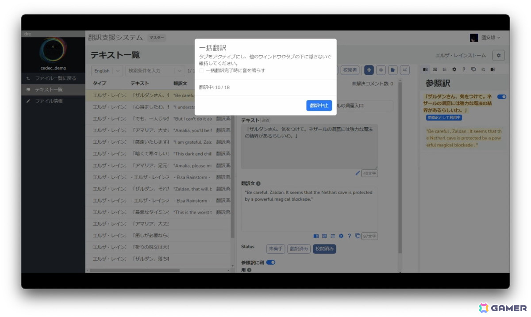Image resolution: width=531 pixels, height=317 pixels.
Task: Click the gear icon below translation box
Action: pos(341,236)
